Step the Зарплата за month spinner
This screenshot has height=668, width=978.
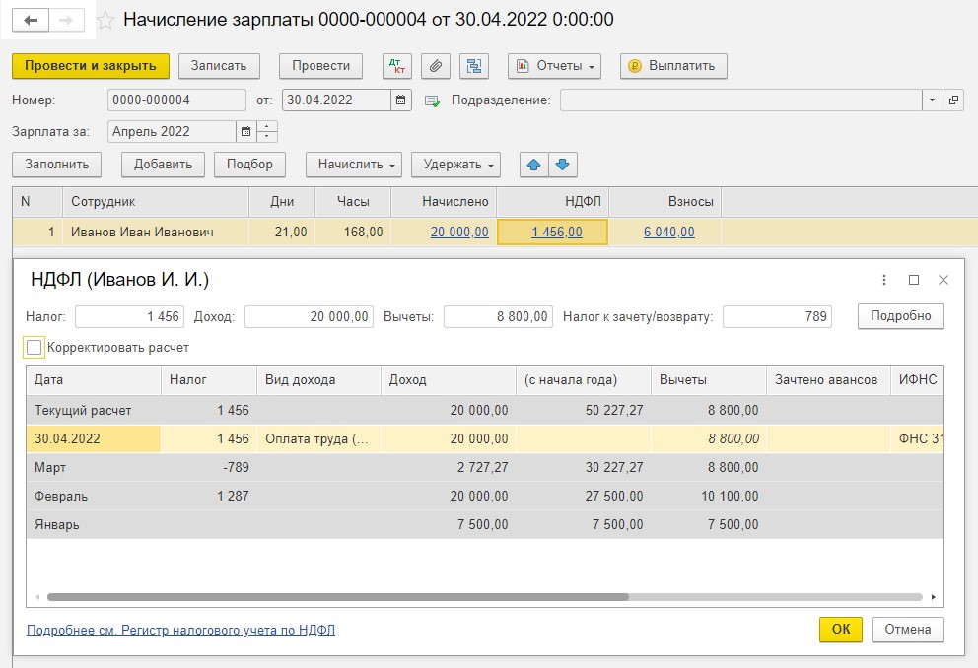point(267,131)
